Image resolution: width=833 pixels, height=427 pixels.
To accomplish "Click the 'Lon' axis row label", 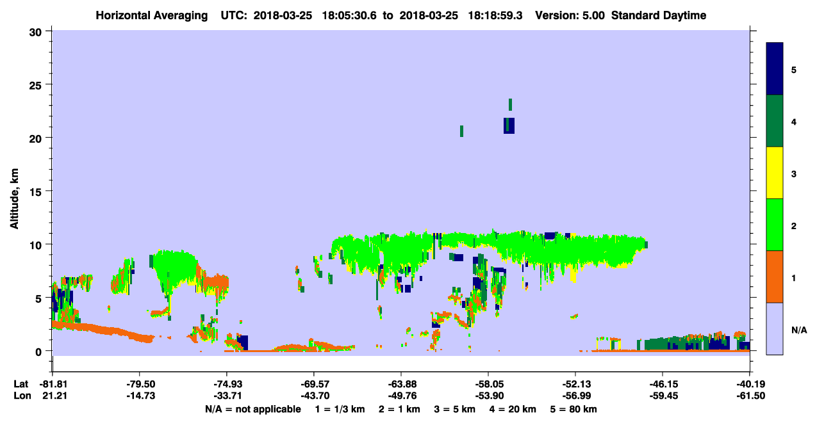I will [21, 395].
